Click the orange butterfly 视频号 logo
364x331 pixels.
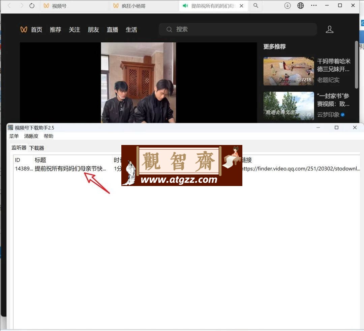coord(24,29)
